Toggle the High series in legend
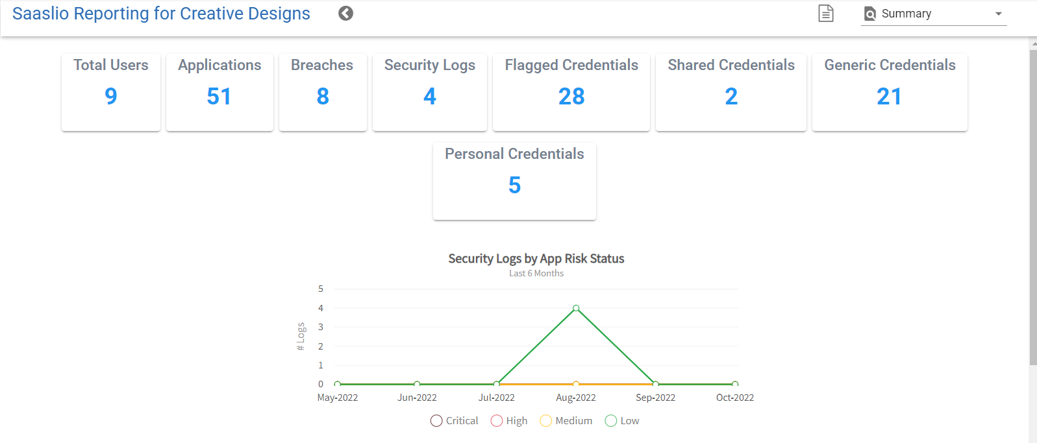Screen dimensions: 1037x443 tap(509, 421)
